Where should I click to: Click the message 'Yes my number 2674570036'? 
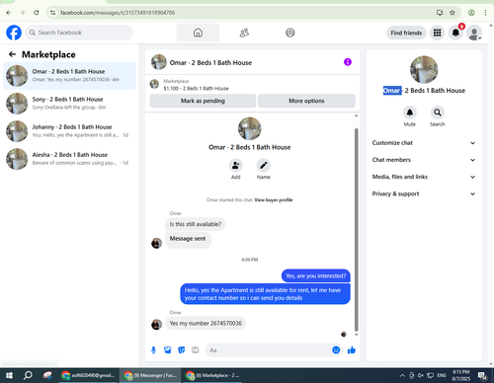[206, 324]
